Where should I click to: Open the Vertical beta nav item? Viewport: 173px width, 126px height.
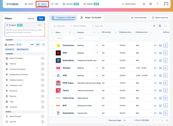[71, 4]
